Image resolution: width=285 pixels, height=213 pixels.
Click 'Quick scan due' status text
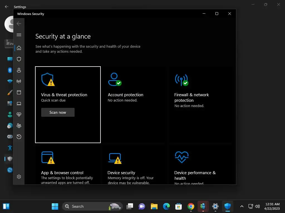coord(53,100)
